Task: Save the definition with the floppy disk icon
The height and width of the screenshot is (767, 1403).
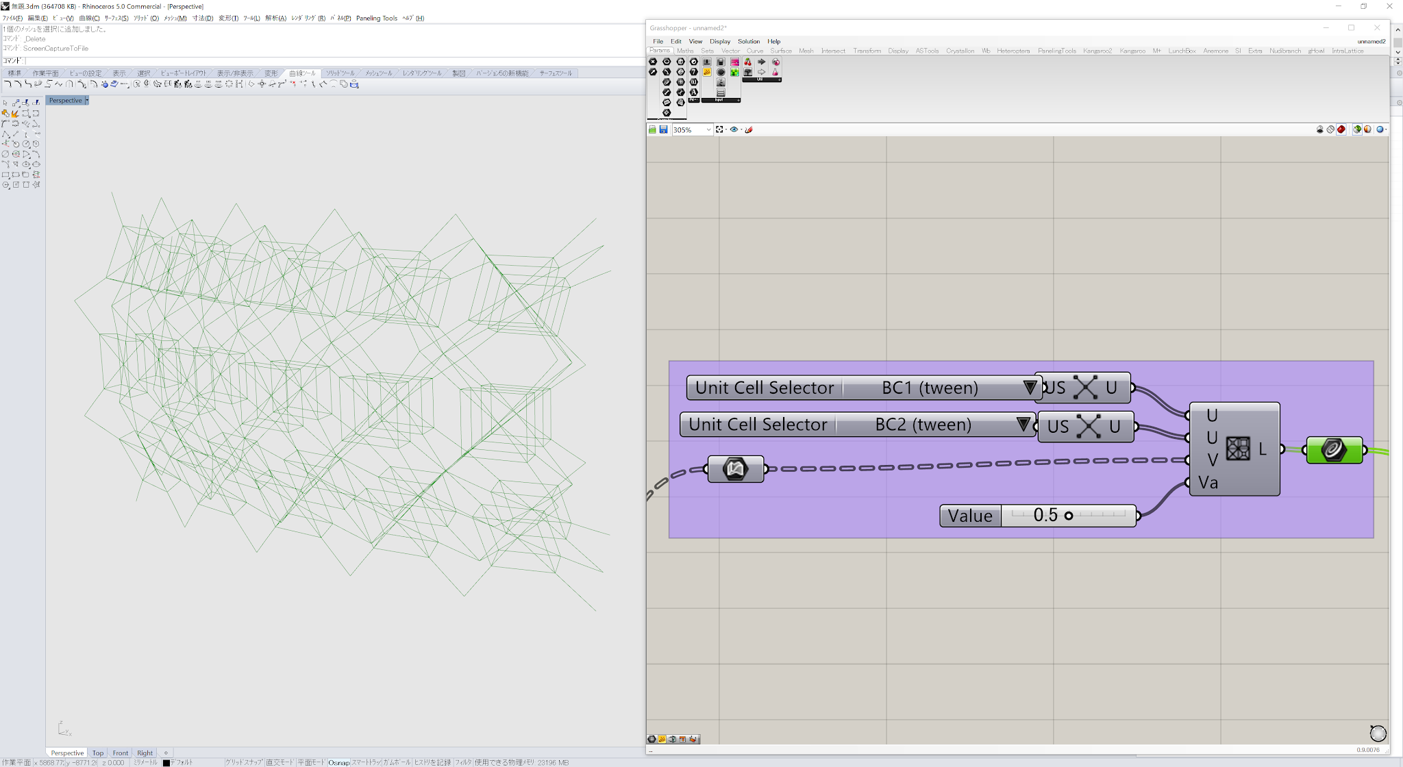Action: [663, 129]
